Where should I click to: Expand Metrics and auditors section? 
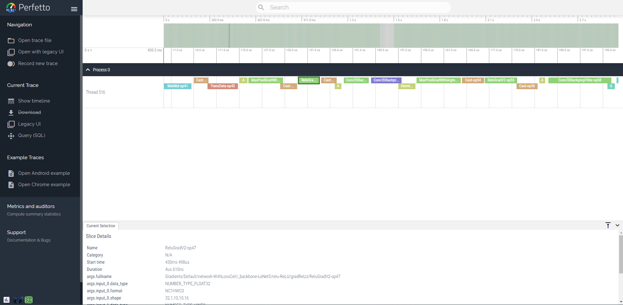click(31, 206)
